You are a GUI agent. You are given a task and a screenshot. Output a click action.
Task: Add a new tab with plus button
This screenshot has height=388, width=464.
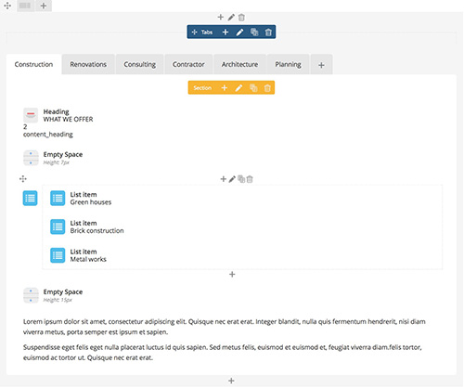pyautogui.click(x=321, y=65)
